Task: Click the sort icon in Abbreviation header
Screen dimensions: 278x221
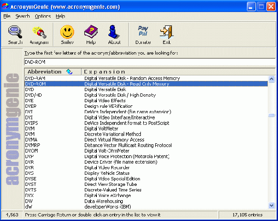Action: pos(69,72)
